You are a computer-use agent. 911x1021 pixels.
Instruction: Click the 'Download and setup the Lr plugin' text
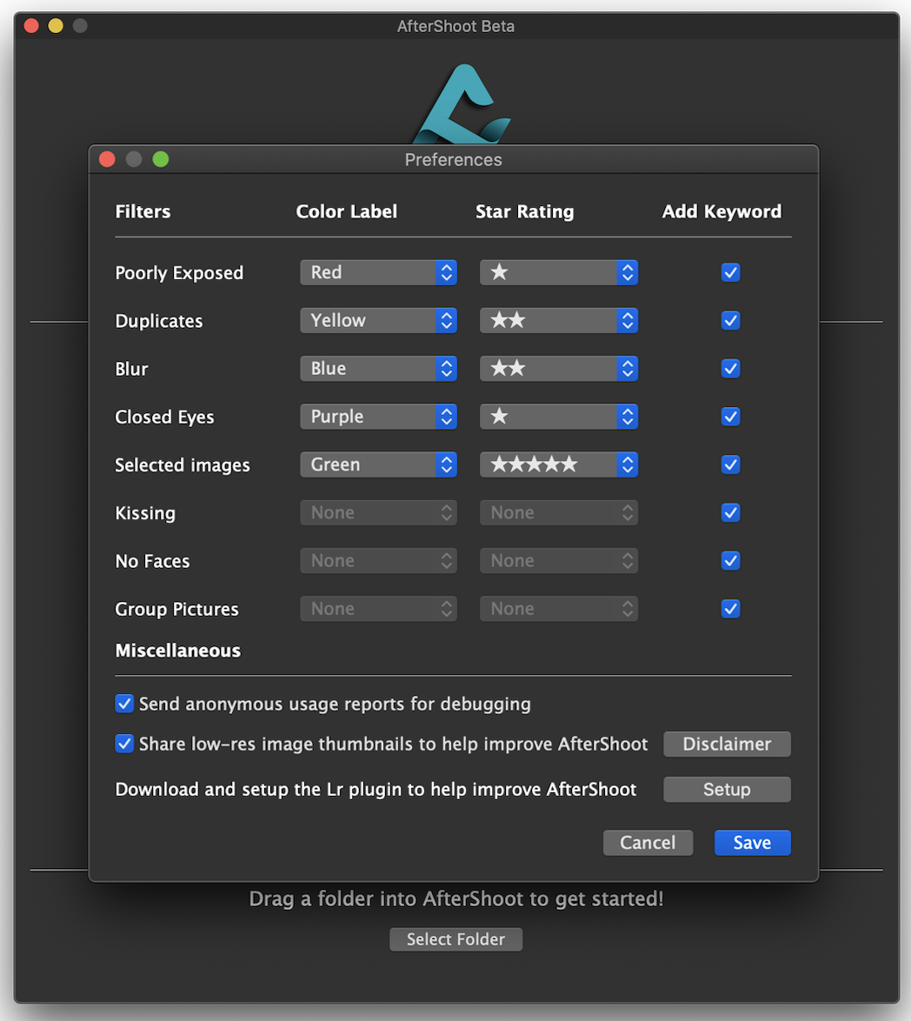[376, 789]
